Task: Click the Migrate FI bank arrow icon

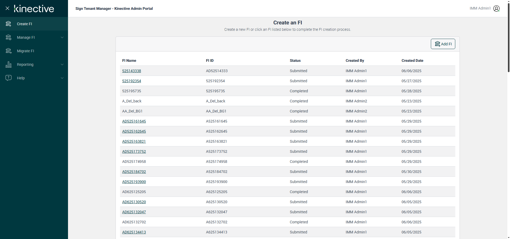Action: tap(8, 51)
